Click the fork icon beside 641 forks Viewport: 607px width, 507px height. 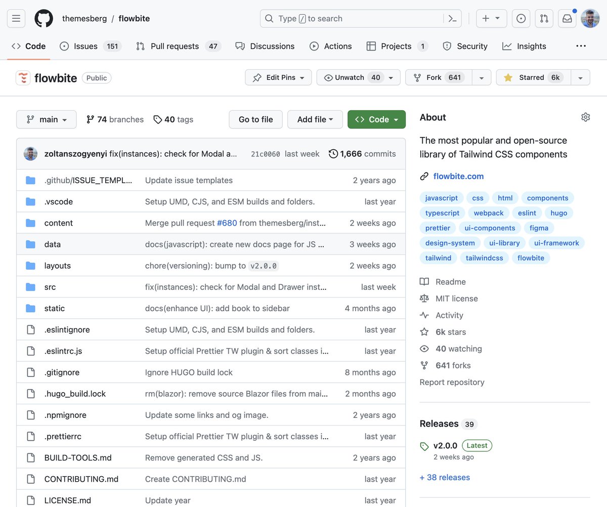424,365
